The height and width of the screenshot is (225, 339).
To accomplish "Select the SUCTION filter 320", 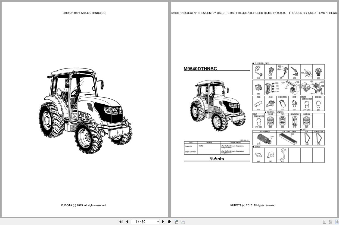I will pos(307,121).
